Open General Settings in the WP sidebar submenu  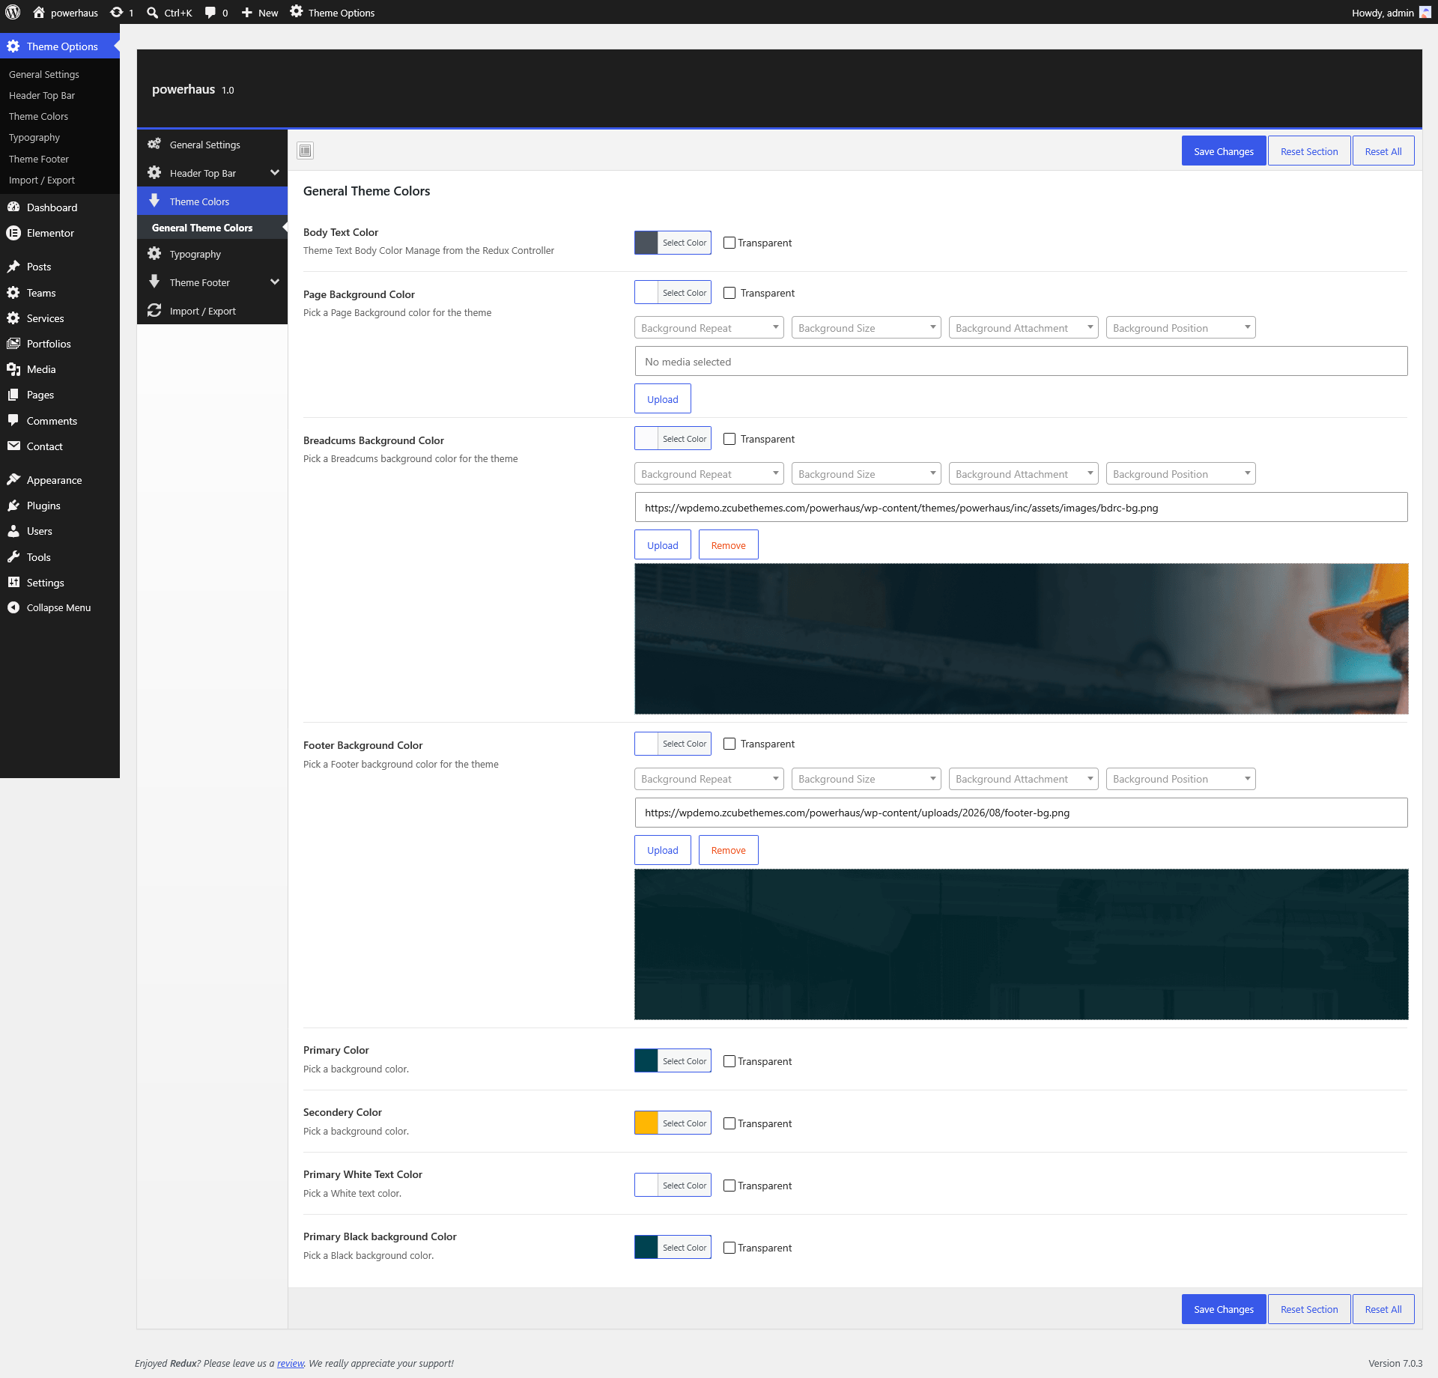click(x=44, y=74)
